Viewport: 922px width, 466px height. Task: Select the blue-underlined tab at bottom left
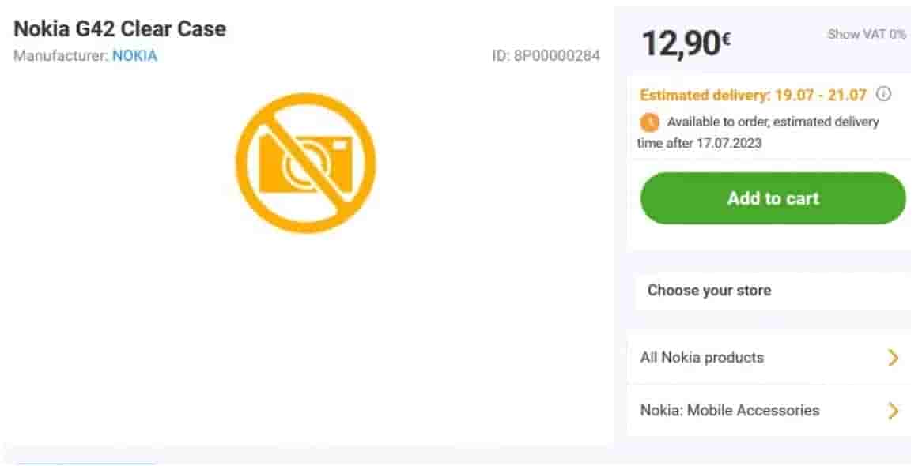click(86, 464)
